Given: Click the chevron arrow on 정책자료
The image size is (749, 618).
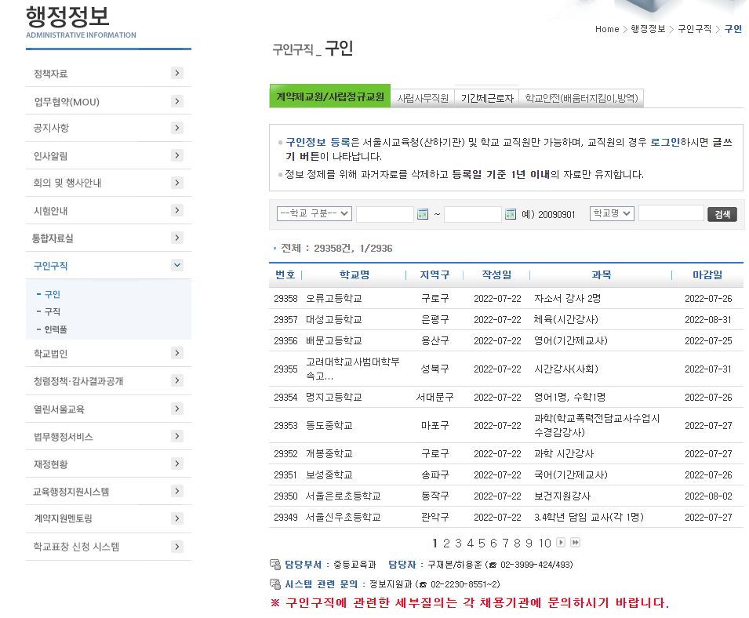Looking at the screenshot, I should [179, 73].
